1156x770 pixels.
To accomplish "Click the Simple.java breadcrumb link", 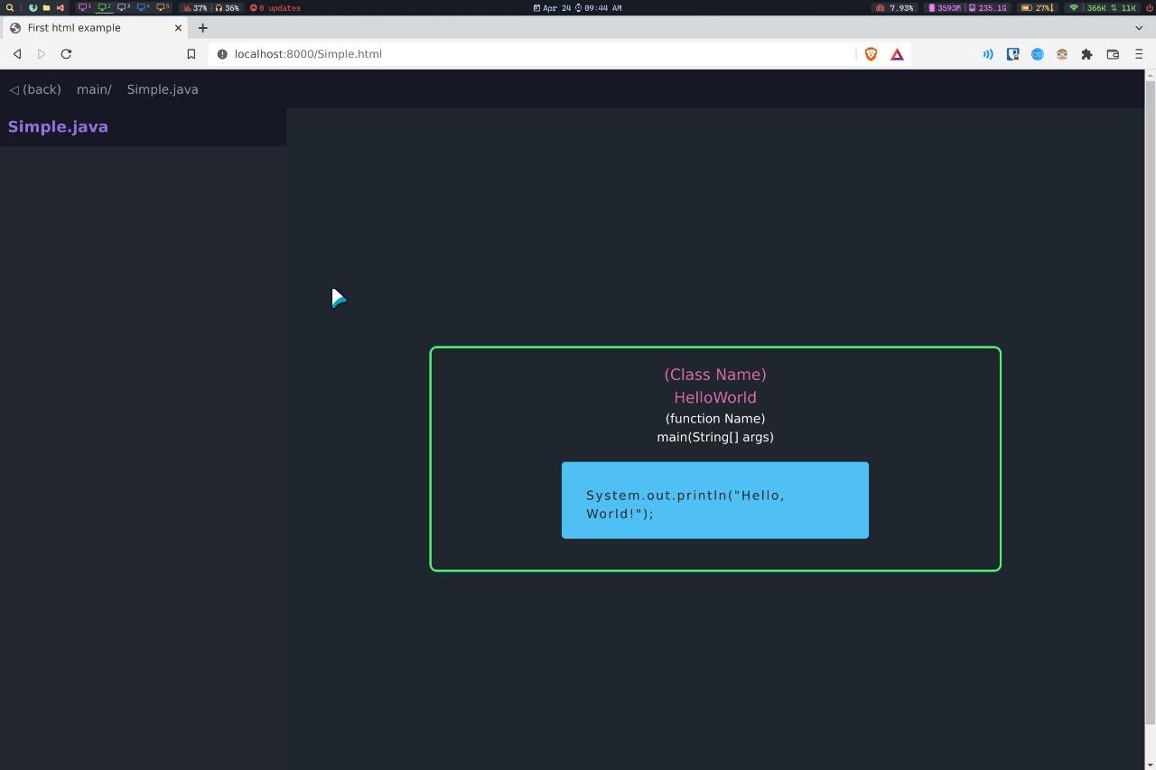I will click(163, 89).
